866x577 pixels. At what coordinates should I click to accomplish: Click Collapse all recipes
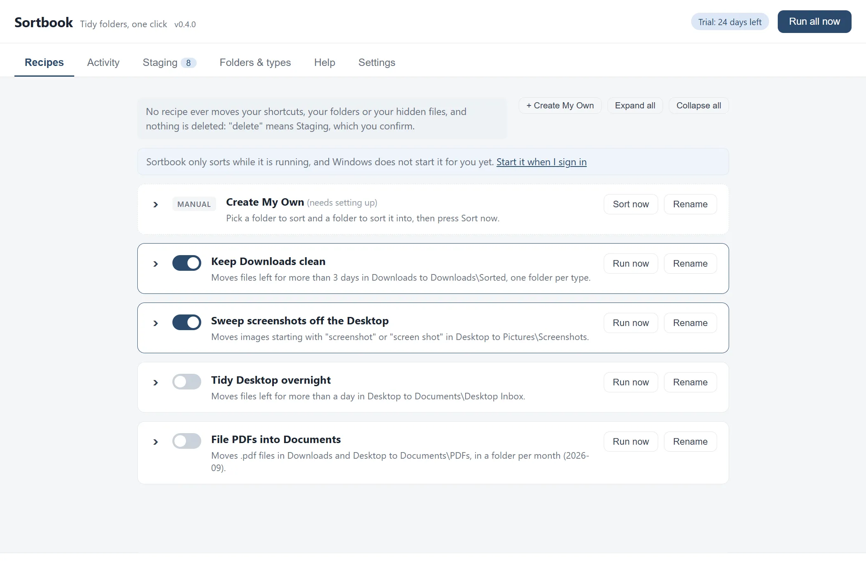[x=699, y=106]
